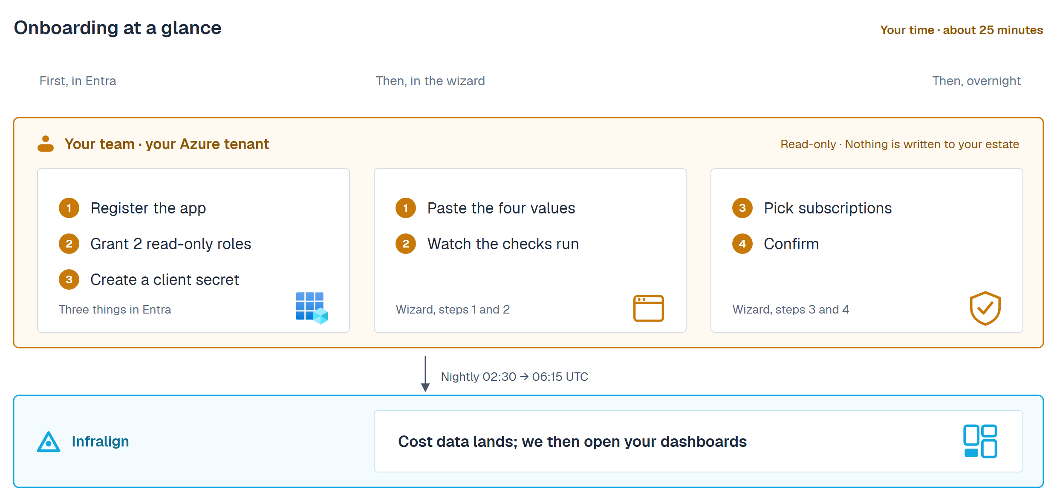1057x501 pixels.
Task: Select Create a client secret step
Action: coord(149,280)
